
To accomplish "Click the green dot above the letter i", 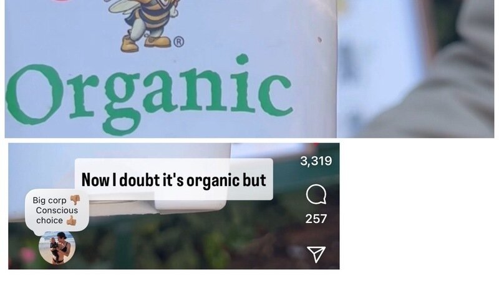I will [242, 59].
